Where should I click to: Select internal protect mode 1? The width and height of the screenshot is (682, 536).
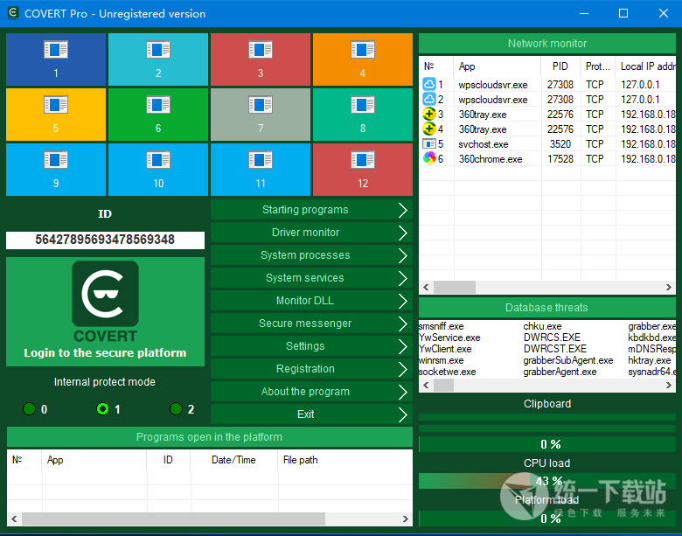(102, 409)
